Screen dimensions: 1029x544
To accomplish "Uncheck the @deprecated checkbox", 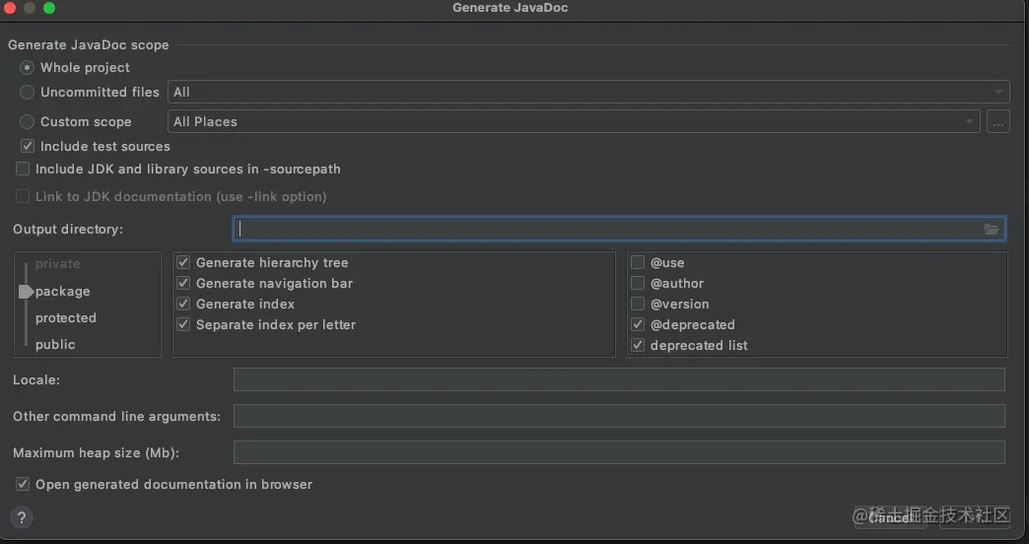I will tap(638, 325).
